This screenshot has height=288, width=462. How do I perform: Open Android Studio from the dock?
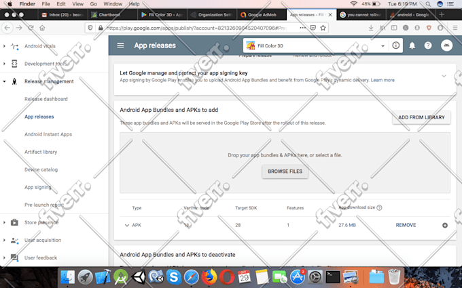[x=121, y=277]
